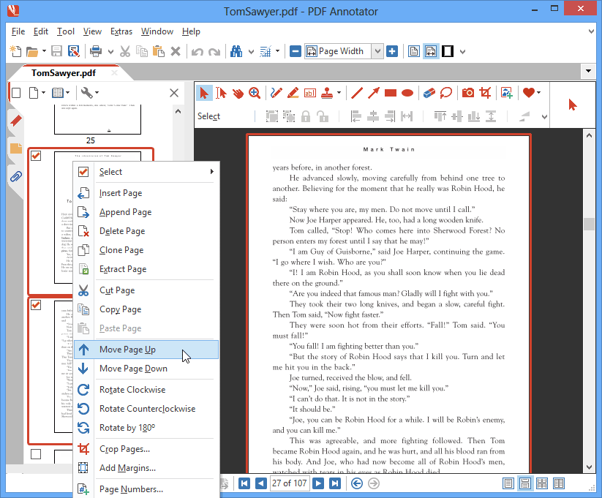Open the File menu
This screenshot has height=498, width=602.
(x=18, y=31)
